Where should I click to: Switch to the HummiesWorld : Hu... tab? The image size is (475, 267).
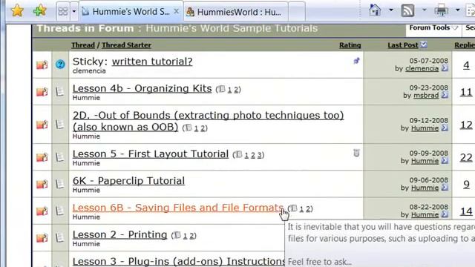tap(235, 12)
